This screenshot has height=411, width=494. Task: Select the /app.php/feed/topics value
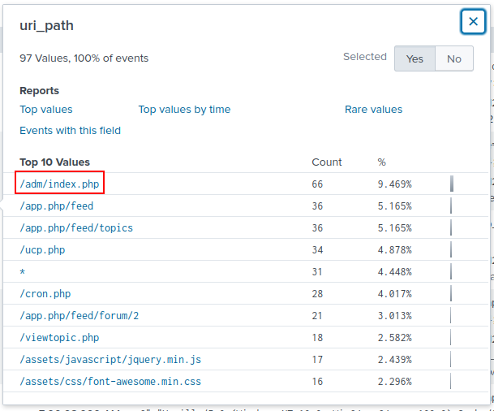[76, 228]
